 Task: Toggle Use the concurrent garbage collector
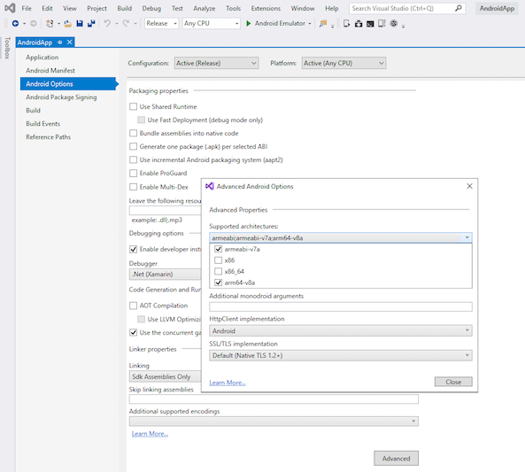click(134, 333)
